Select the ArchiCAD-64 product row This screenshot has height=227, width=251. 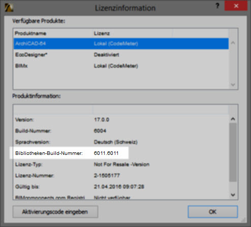(x=121, y=44)
